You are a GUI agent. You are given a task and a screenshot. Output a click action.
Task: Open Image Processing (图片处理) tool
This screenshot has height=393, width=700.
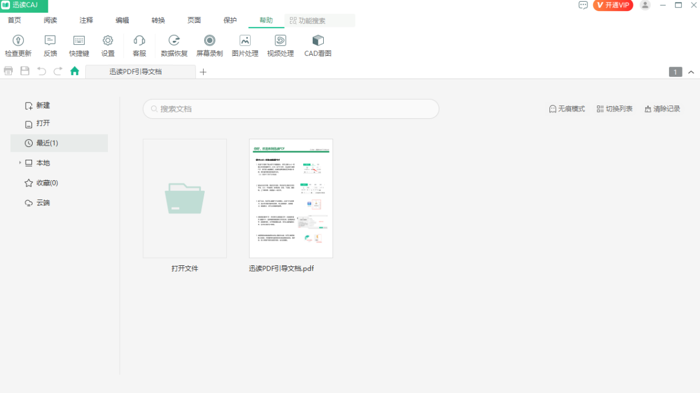[245, 41]
